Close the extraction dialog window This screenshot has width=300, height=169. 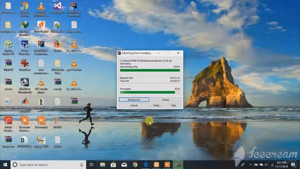coord(178,53)
